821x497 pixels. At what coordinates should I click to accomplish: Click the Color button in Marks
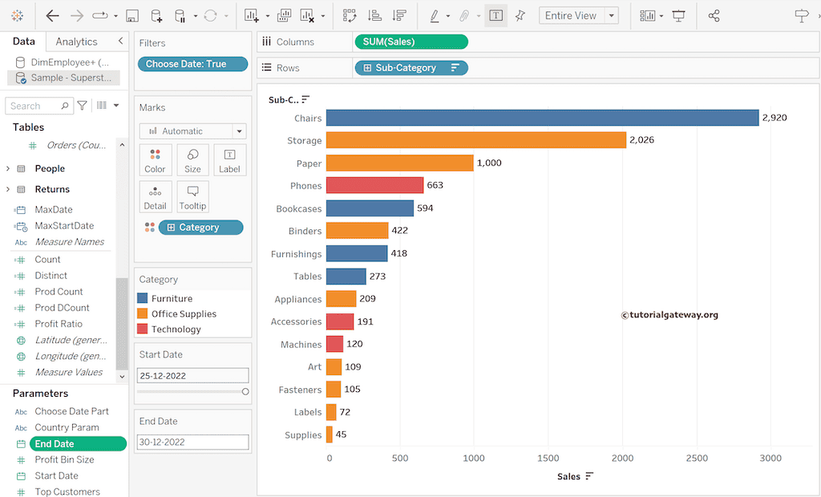[155, 160]
